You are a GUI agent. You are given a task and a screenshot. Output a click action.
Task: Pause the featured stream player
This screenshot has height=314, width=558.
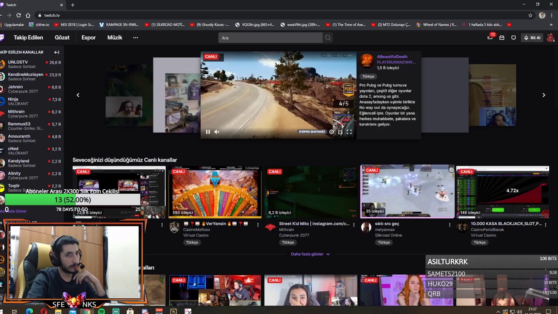pos(208,132)
